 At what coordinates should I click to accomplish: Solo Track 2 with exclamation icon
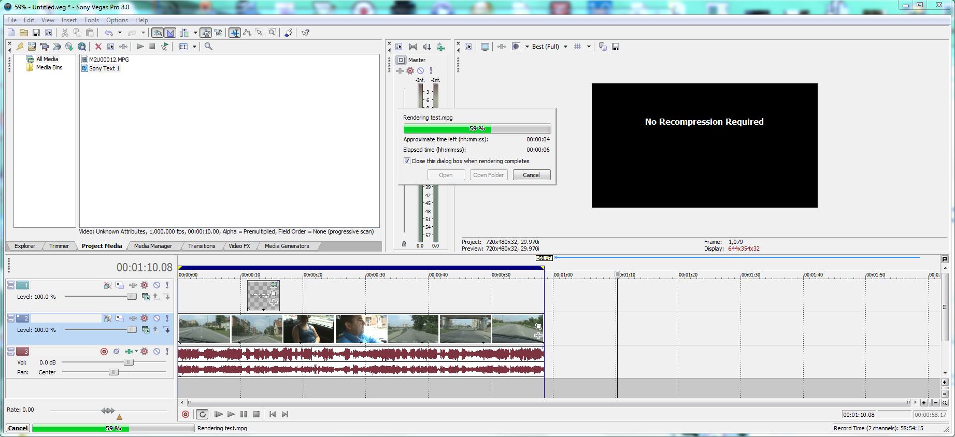coord(167,318)
